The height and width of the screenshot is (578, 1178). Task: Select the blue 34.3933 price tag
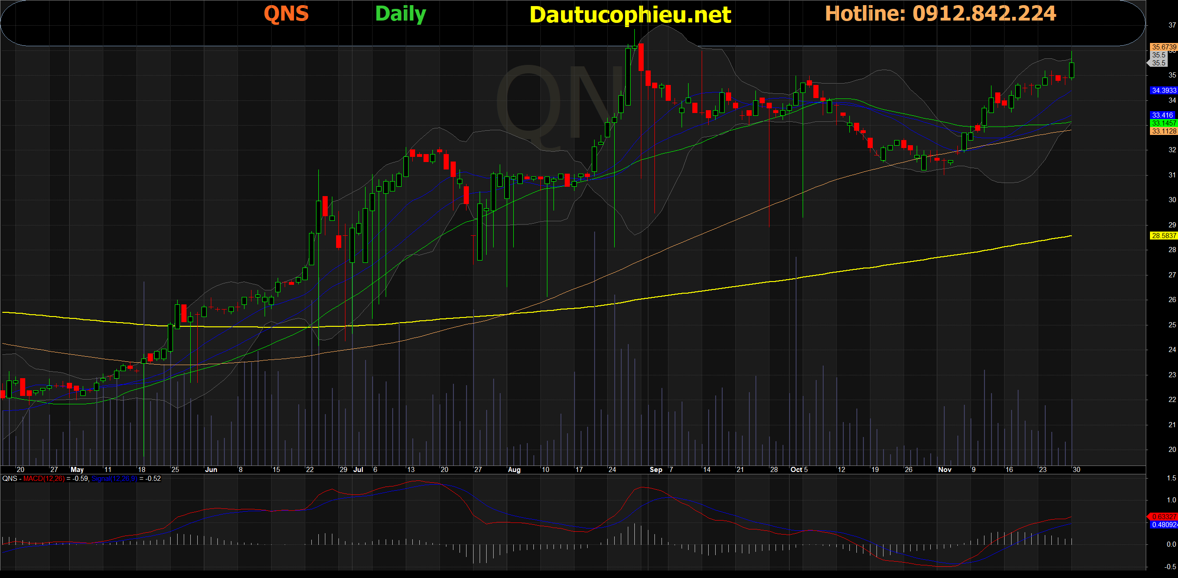(1163, 91)
